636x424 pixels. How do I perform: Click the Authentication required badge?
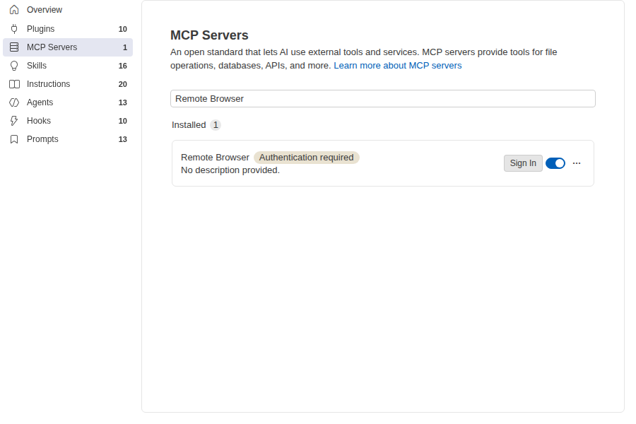pos(306,158)
